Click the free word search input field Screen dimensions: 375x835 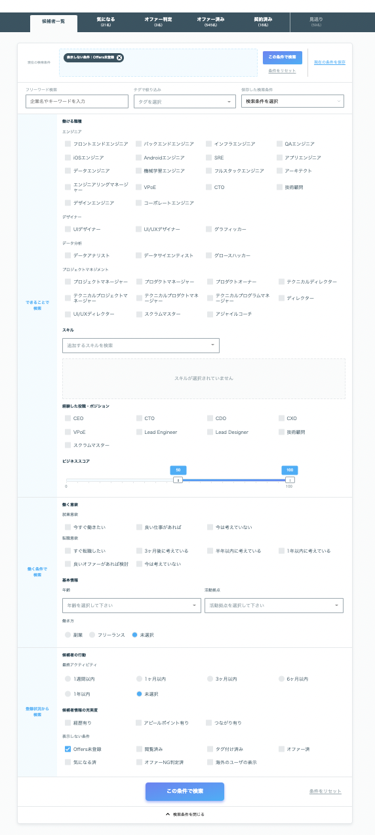(77, 101)
